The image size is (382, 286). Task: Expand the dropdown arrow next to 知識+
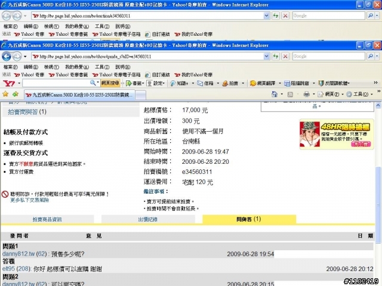[193, 83]
